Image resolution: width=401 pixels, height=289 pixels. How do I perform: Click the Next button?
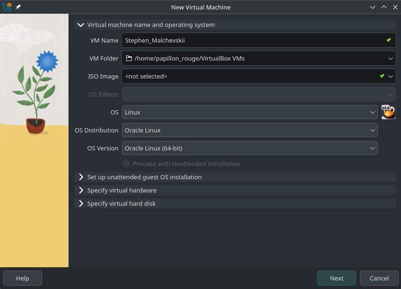coord(336,278)
